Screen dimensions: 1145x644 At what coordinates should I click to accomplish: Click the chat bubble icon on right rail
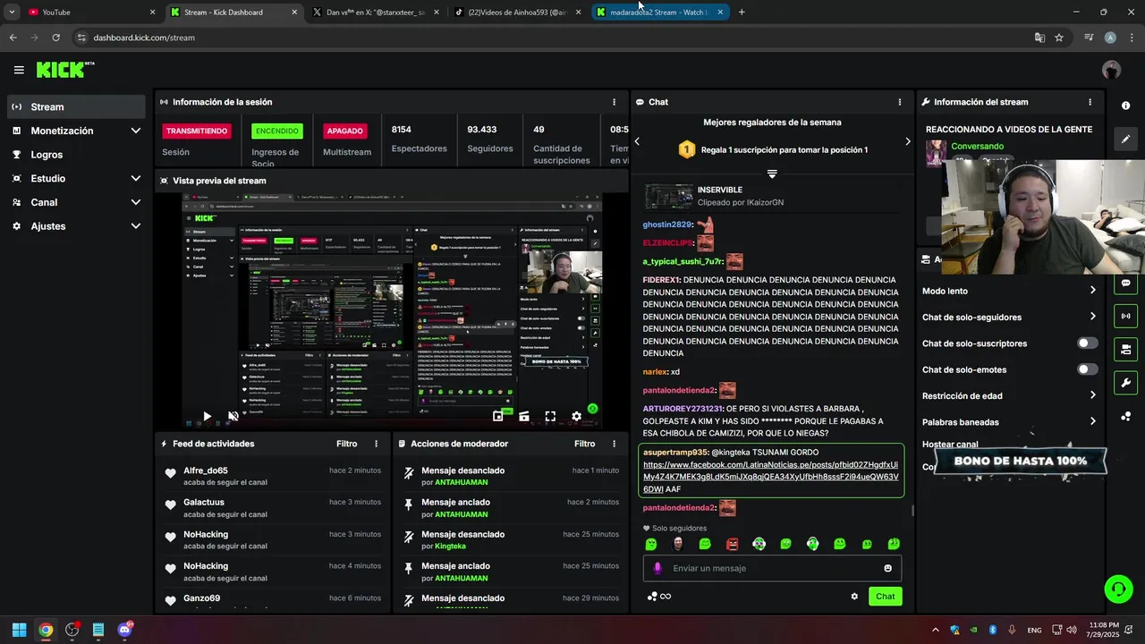pyautogui.click(x=1125, y=283)
